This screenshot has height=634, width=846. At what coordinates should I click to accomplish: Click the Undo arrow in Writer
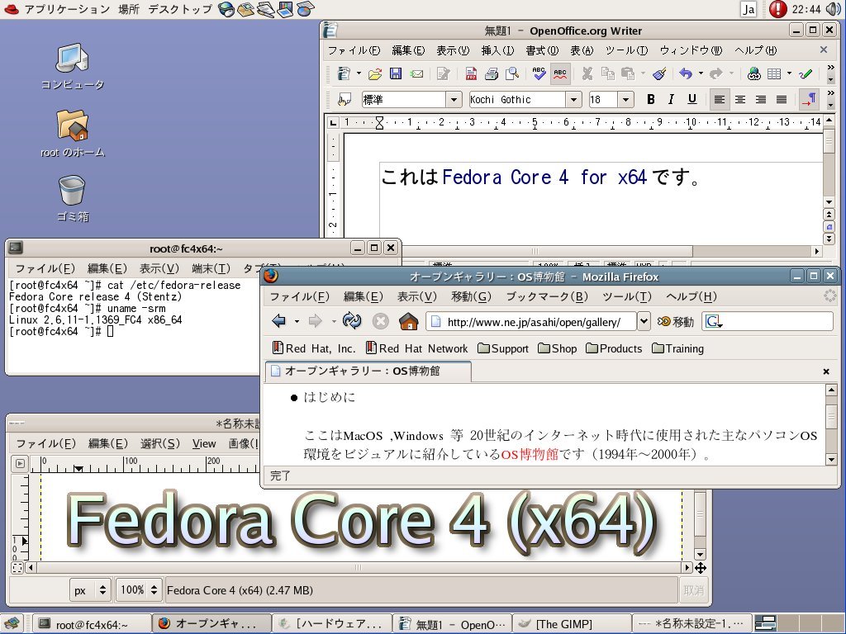pyautogui.click(x=686, y=73)
